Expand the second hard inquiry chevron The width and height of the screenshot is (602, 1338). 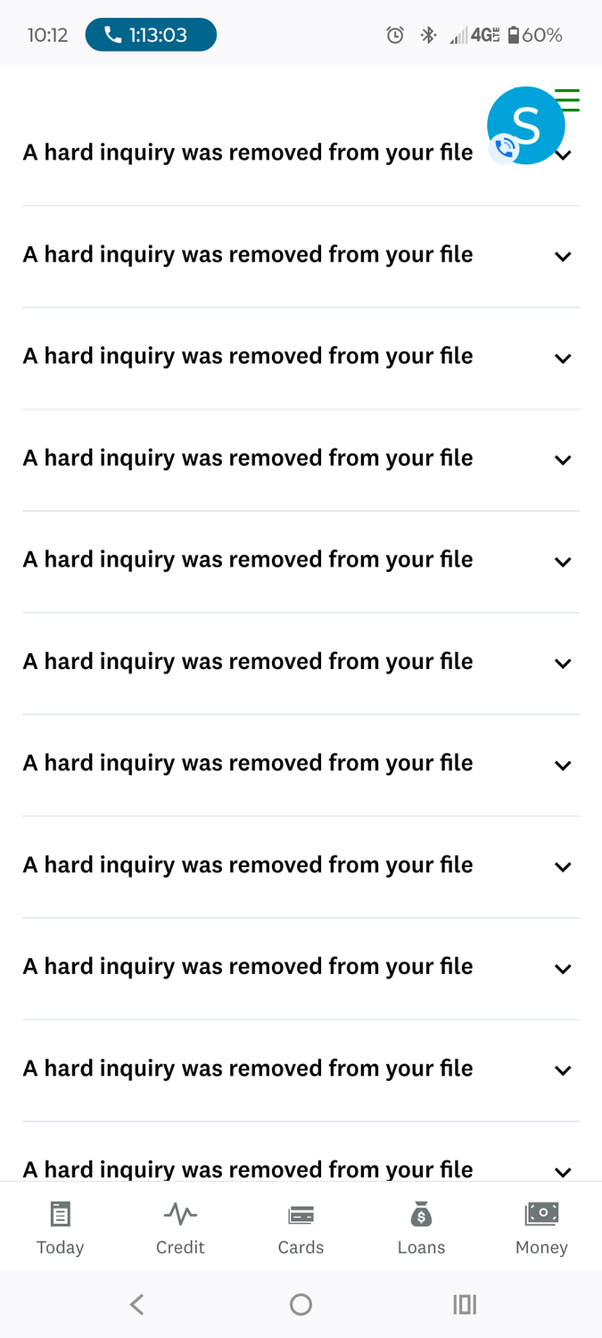click(563, 257)
